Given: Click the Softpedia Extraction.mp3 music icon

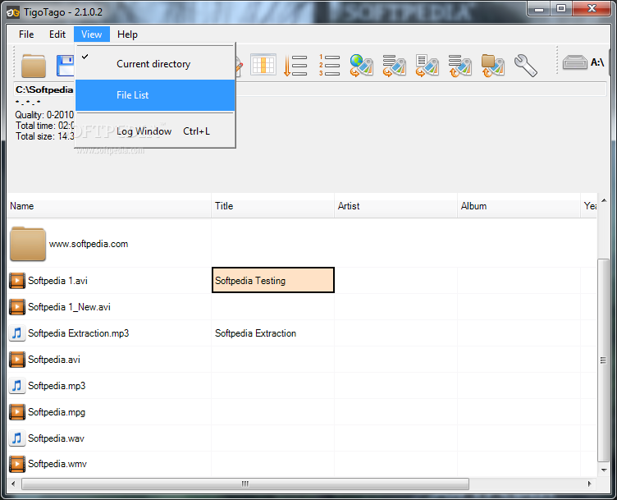Looking at the screenshot, I should pyautogui.click(x=17, y=333).
